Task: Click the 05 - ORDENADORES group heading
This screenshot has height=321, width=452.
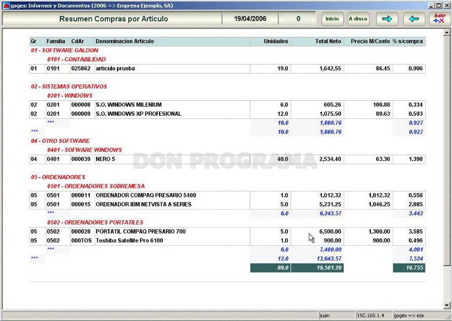Action: pyautogui.click(x=58, y=177)
